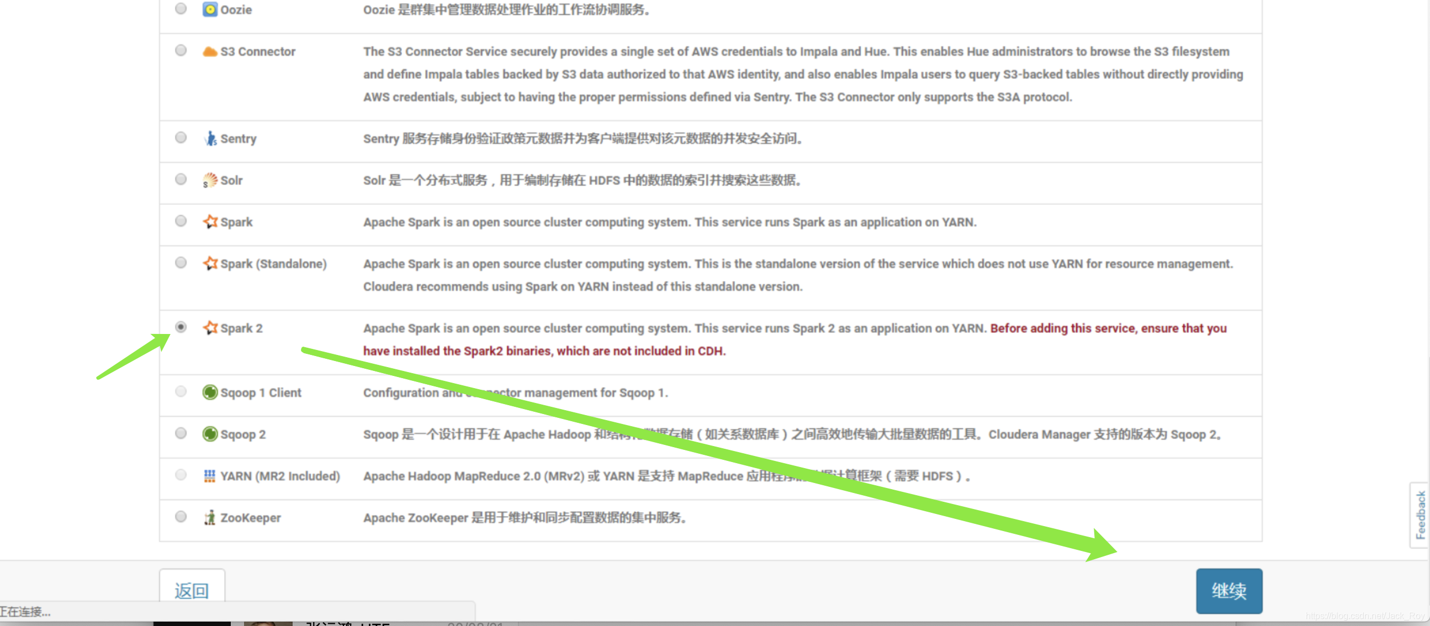This screenshot has width=1430, height=626.
Task: Click the red Spark2 binaries warning text
Action: [795, 339]
